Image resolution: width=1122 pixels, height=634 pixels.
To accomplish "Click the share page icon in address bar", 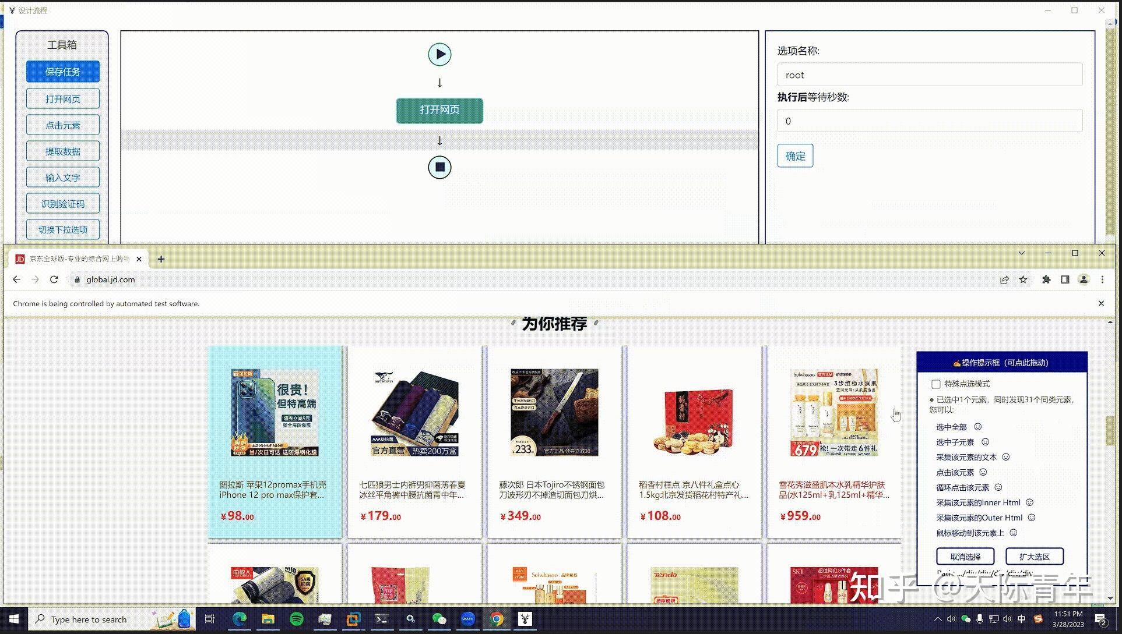I will tap(1004, 279).
